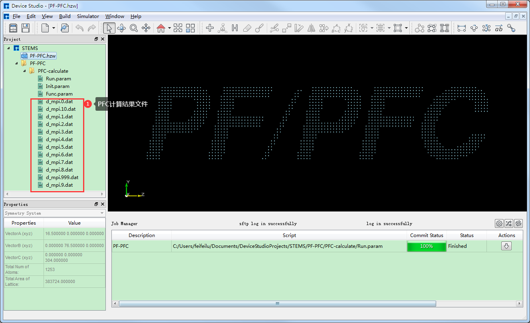Click the add hydrogen H icon
This screenshot has height=323, width=530.
tap(235, 28)
